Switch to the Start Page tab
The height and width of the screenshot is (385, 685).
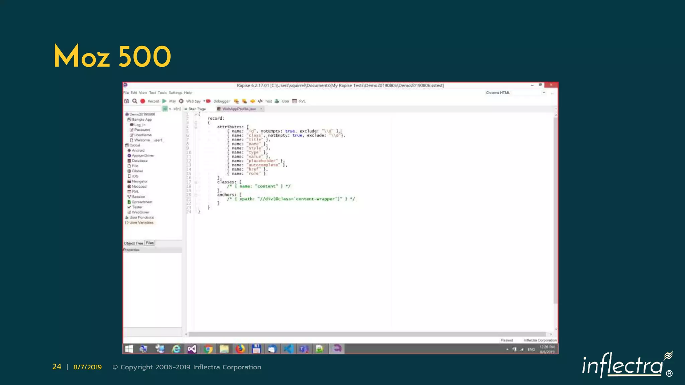[x=197, y=109]
